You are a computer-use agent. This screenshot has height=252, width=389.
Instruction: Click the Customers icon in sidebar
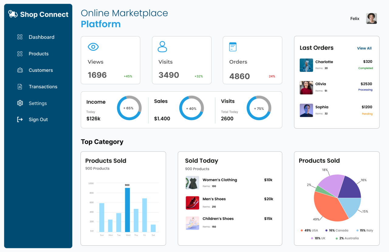[x=20, y=70]
